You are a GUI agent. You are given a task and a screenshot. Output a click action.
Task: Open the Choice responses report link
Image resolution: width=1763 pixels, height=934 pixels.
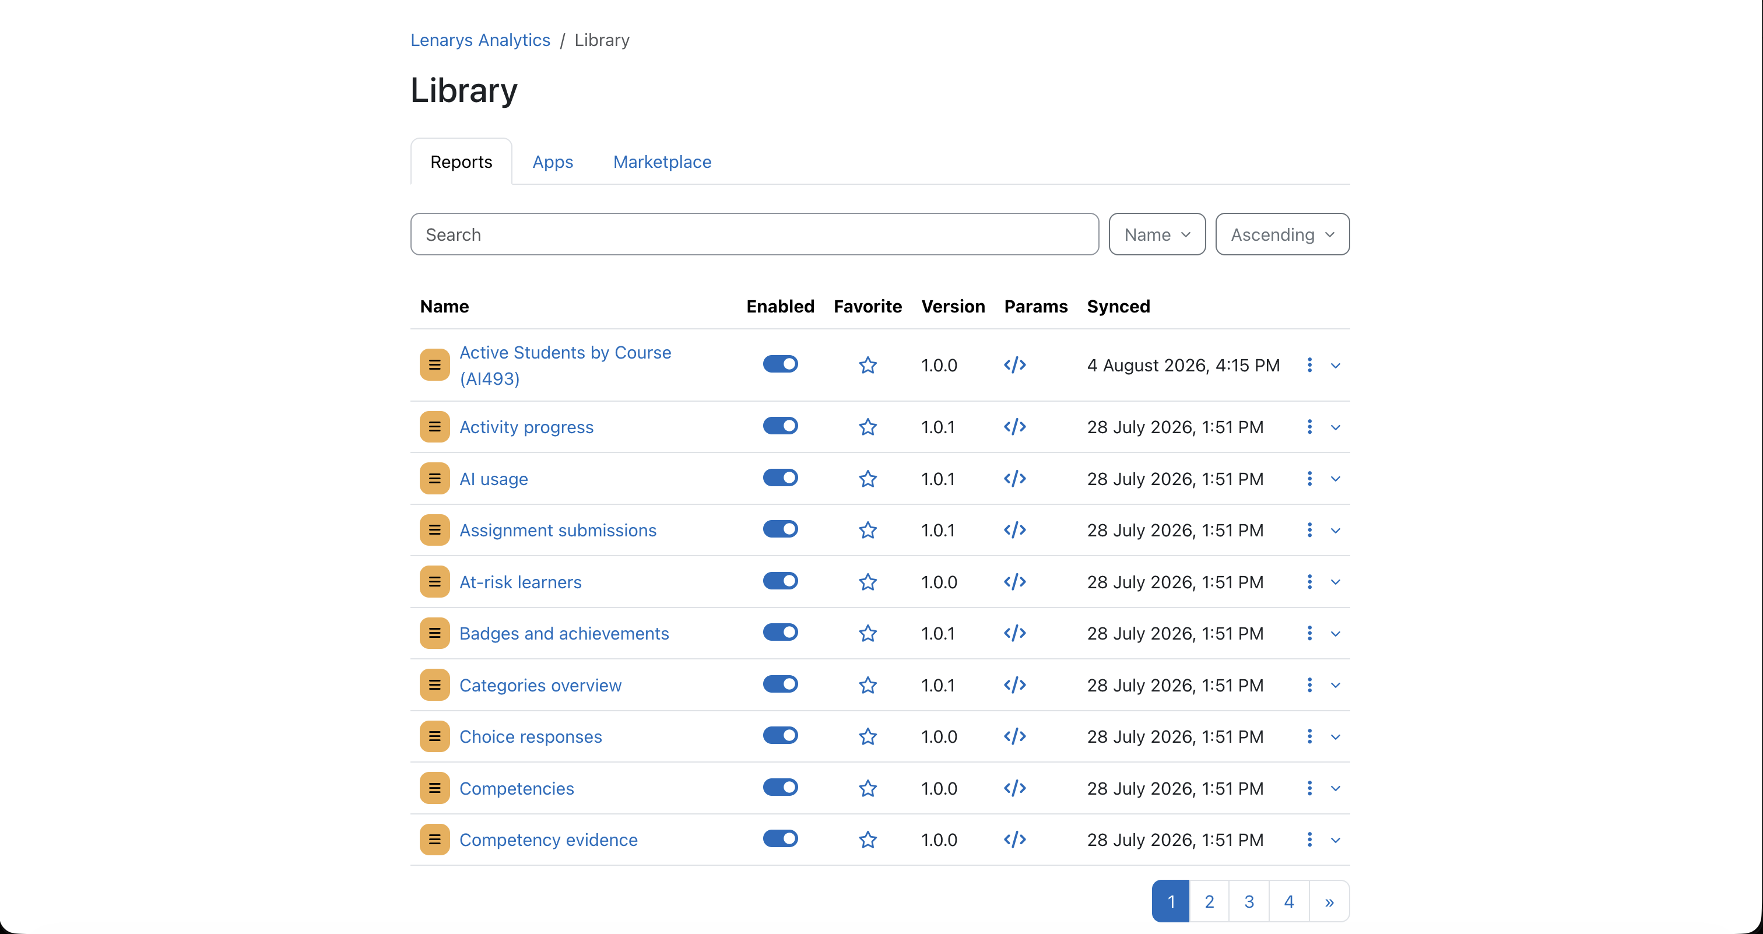tap(531, 736)
